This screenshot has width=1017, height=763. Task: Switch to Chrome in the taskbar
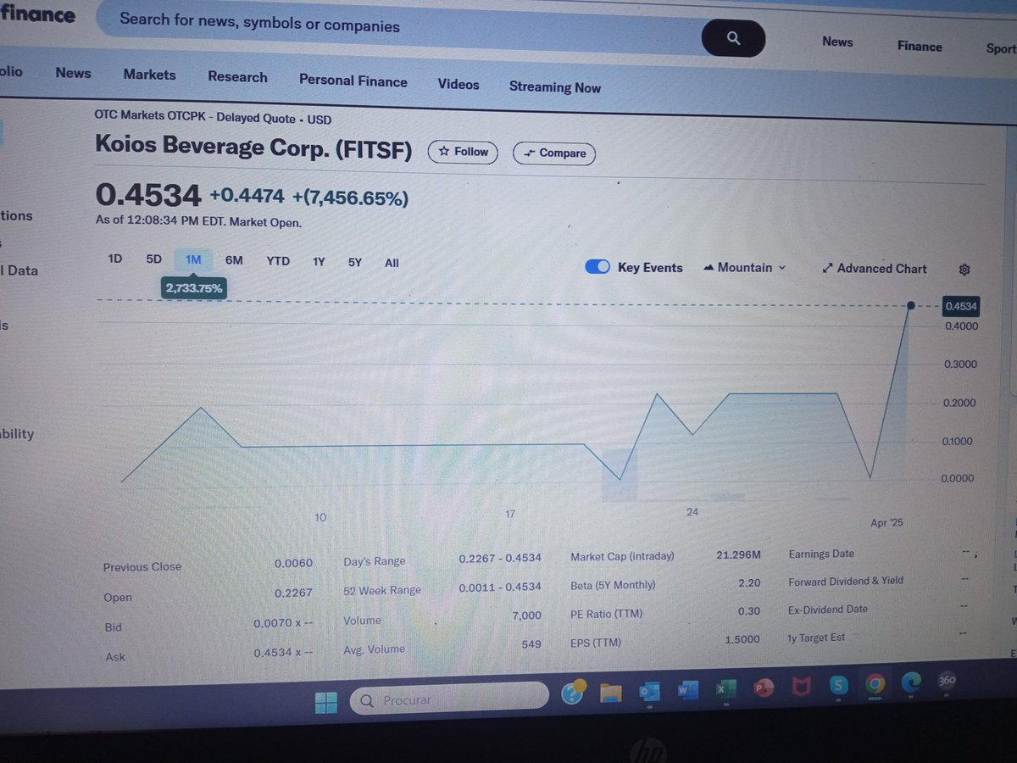coord(875,683)
